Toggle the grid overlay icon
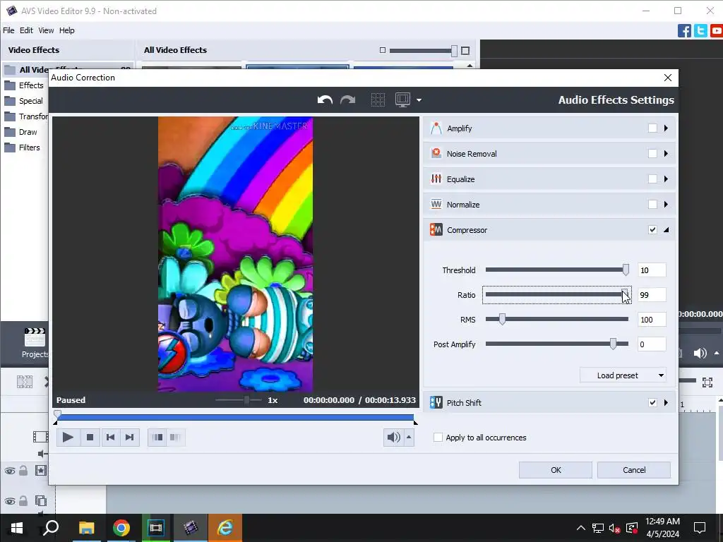This screenshot has width=723, height=542. click(378, 100)
